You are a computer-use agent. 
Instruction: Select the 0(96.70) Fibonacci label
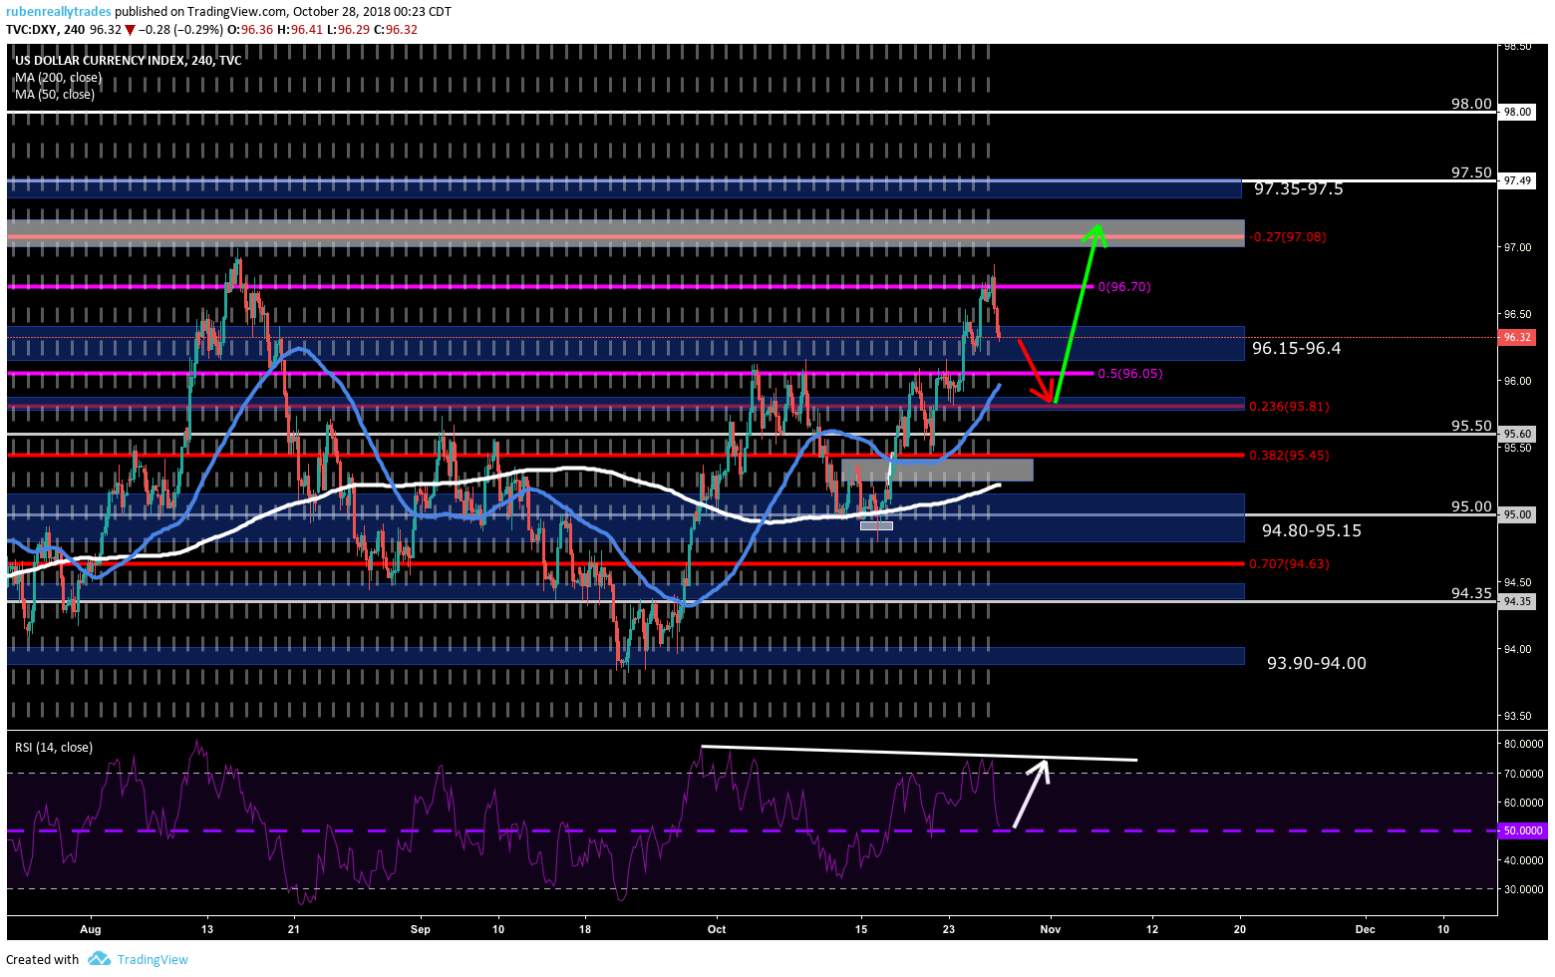(x=1124, y=287)
